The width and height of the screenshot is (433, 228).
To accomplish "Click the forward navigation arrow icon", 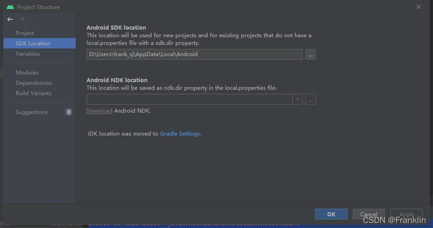I will pos(22,19).
